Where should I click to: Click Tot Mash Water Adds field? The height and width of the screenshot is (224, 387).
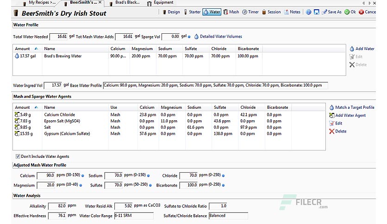tap(124, 37)
